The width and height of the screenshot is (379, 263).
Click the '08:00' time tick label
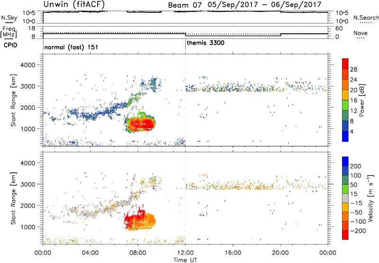pos(138,253)
